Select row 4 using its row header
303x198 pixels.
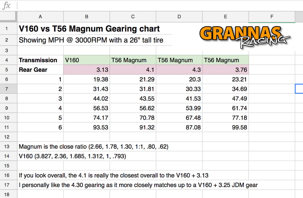tap(9, 60)
